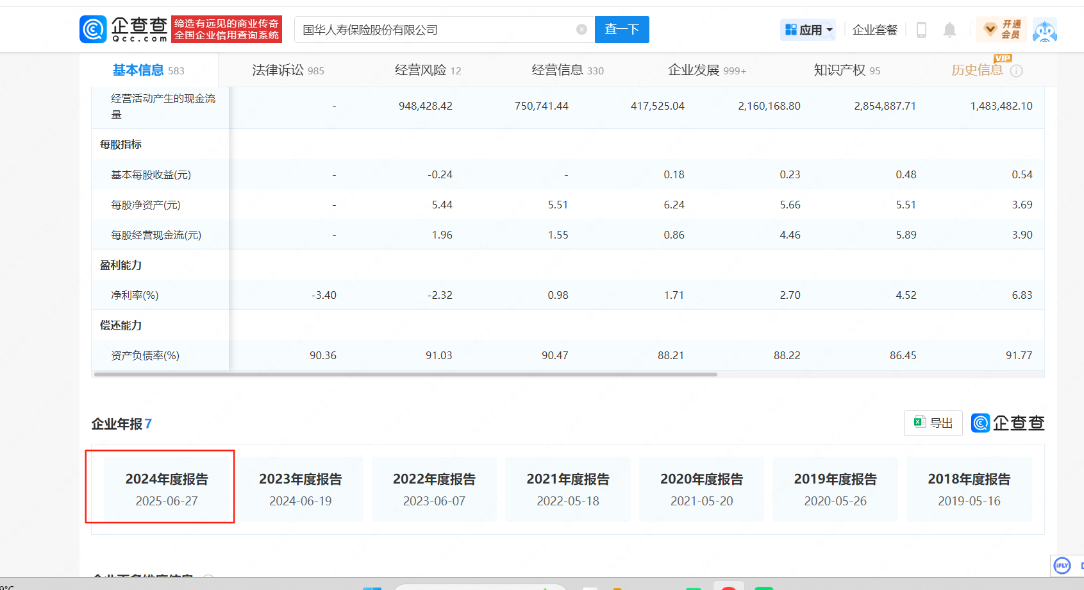Click the mobile phone icon
The height and width of the screenshot is (590, 1084).
(x=921, y=29)
